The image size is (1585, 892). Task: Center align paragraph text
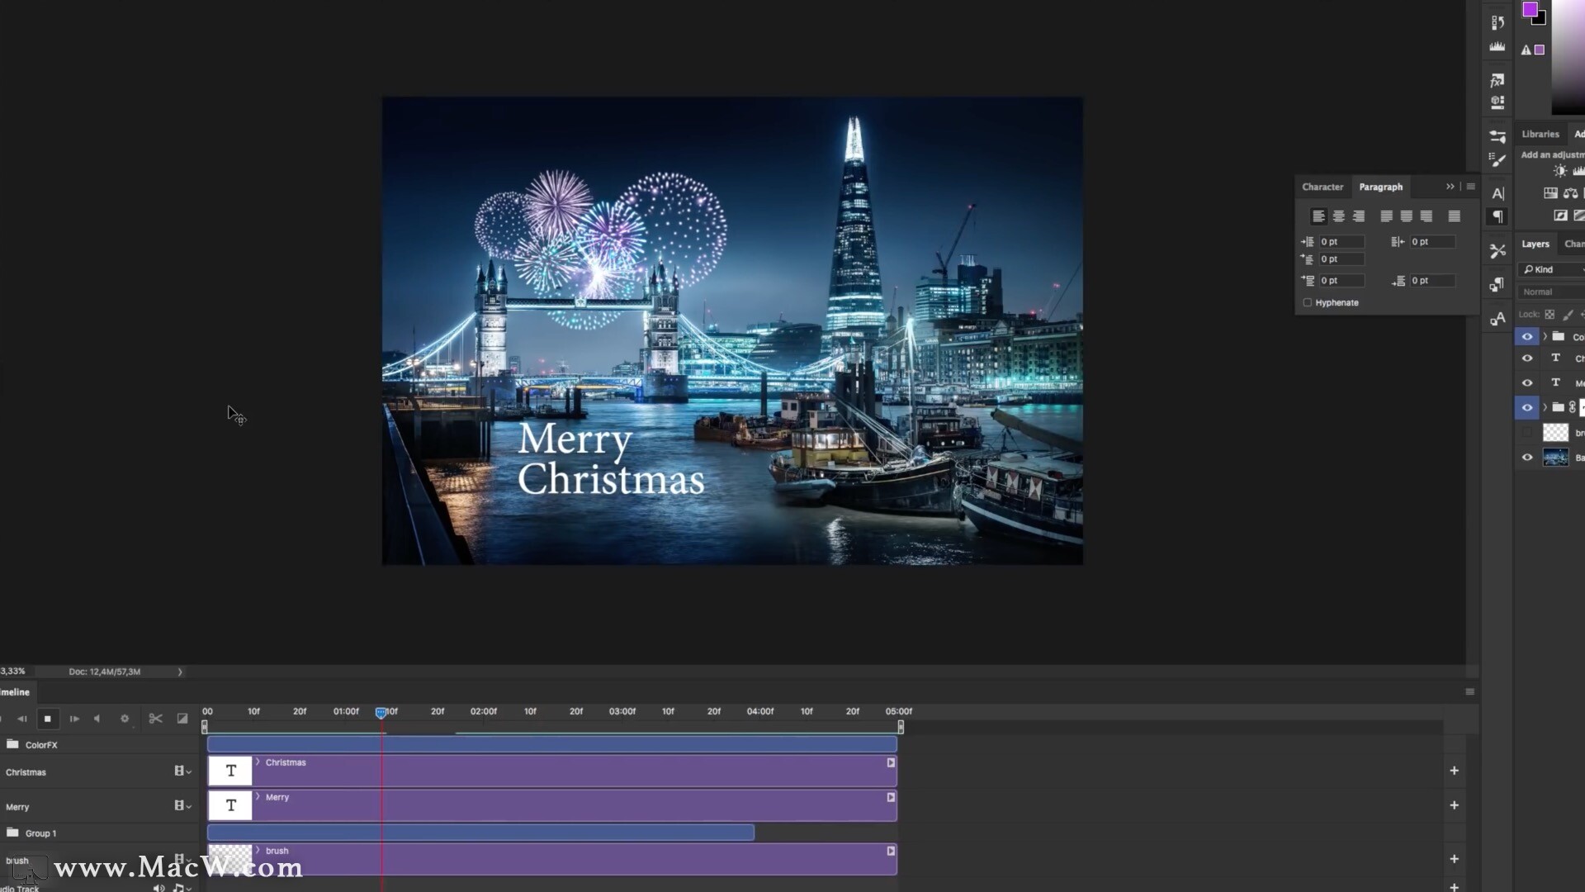(x=1338, y=216)
